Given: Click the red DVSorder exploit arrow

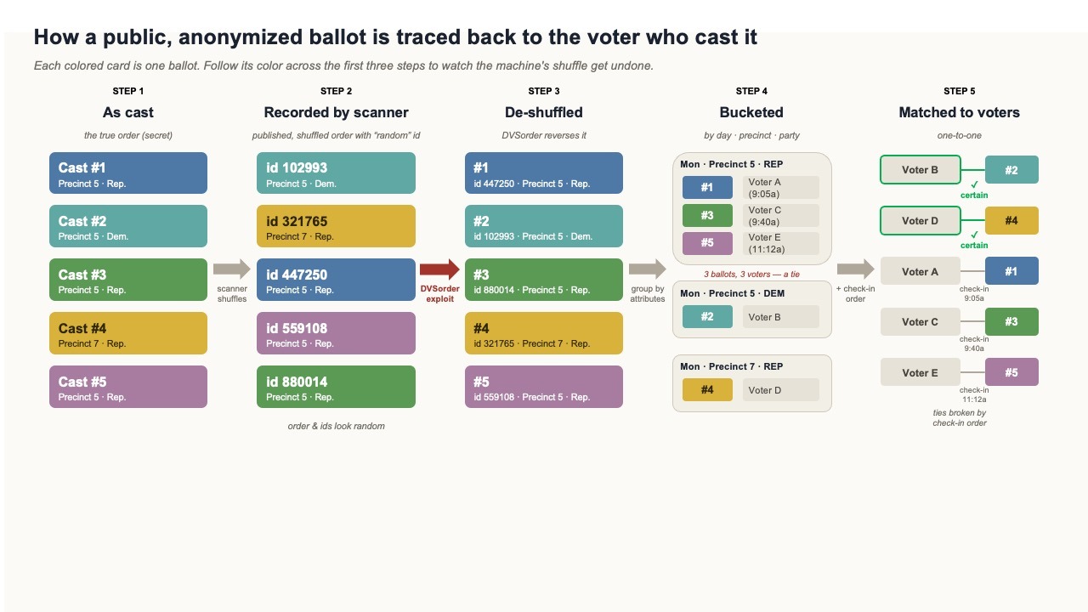Looking at the screenshot, I should pos(439,269).
